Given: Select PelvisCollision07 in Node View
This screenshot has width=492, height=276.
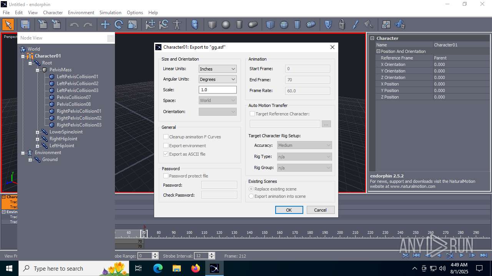Looking at the screenshot, I should coord(74,97).
